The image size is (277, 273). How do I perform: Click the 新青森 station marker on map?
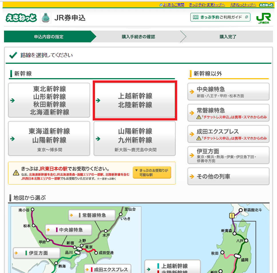(x=234, y=234)
